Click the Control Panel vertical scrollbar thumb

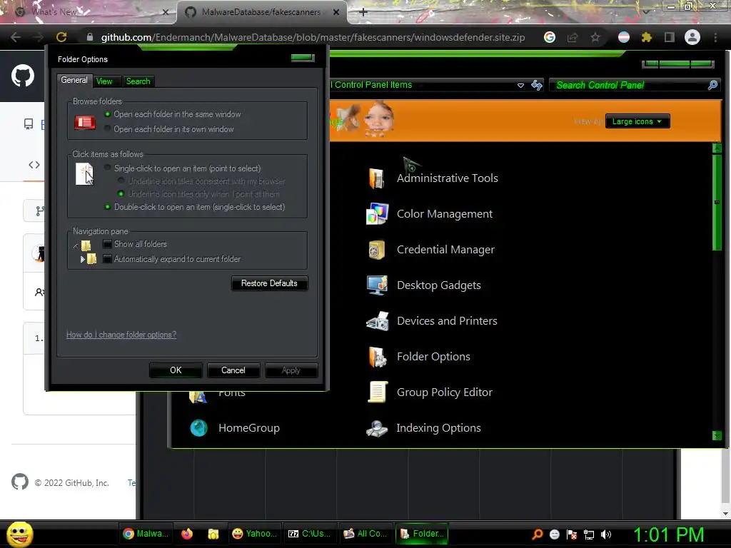[x=717, y=202]
